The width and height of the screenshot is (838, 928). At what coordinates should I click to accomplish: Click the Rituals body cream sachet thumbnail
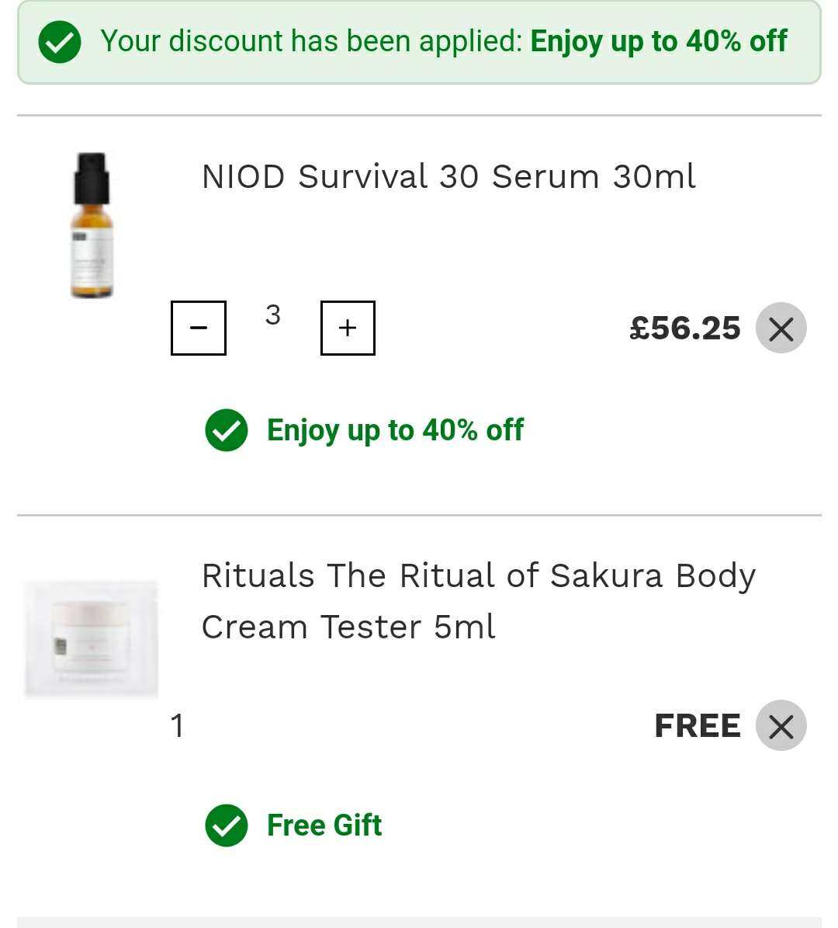tap(92, 639)
